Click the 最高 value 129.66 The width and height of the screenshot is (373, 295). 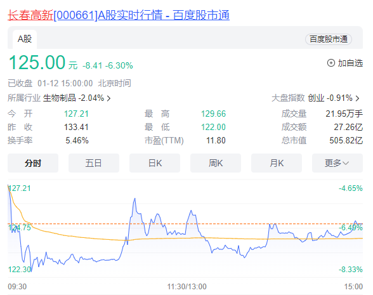click(x=213, y=114)
